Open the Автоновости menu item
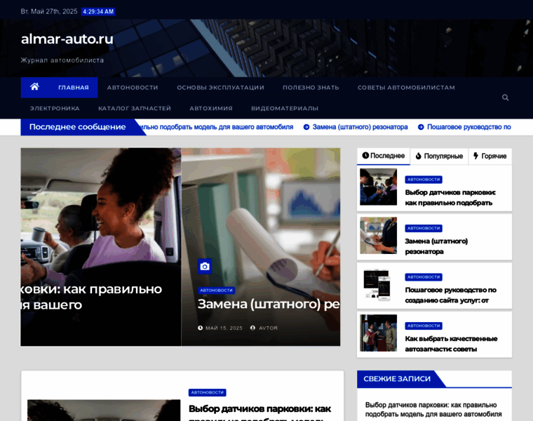The width and height of the screenshot is (533, 421). pyautogui.click(x=133, y=88)
